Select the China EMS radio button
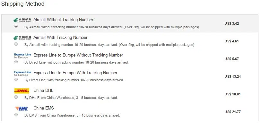Image resolution: width=261 pixels, height=123 pixels. click(16, 115)
